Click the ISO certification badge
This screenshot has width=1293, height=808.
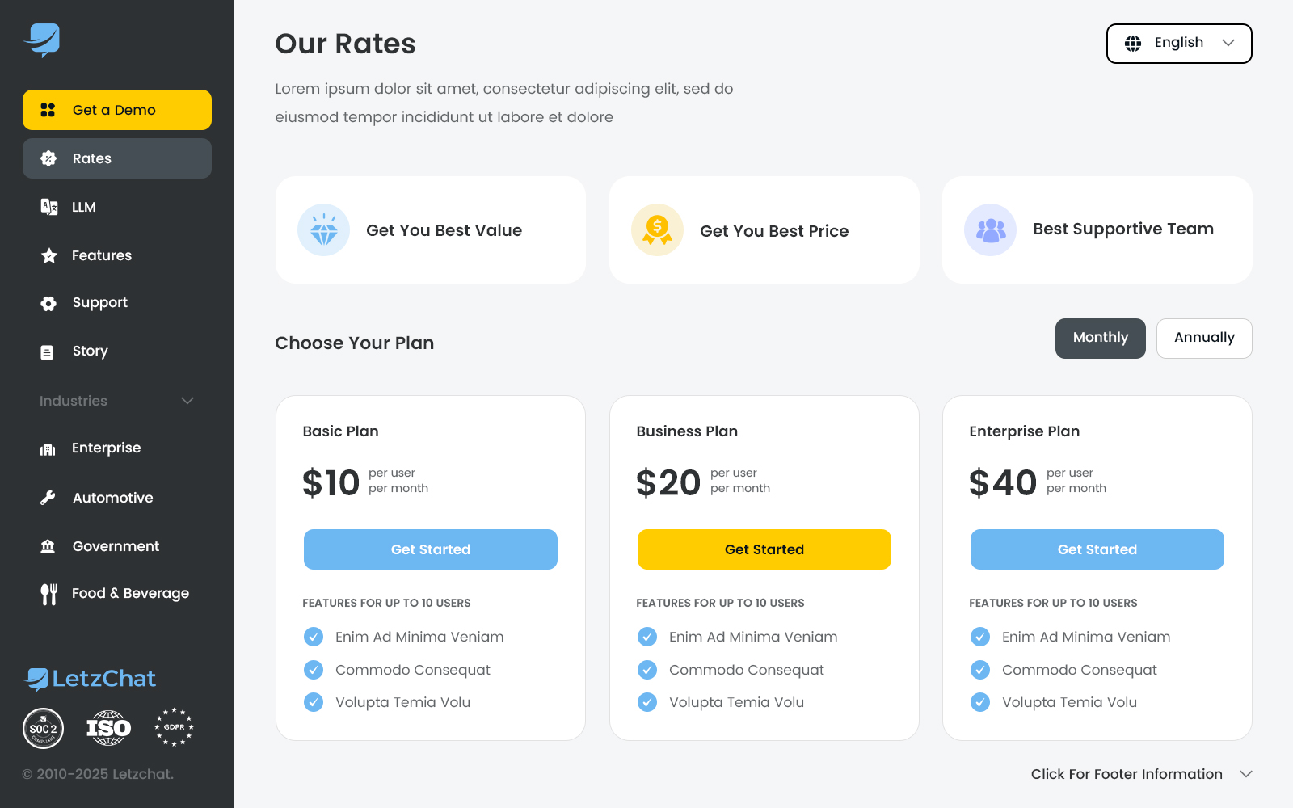[x=108, y=728]
